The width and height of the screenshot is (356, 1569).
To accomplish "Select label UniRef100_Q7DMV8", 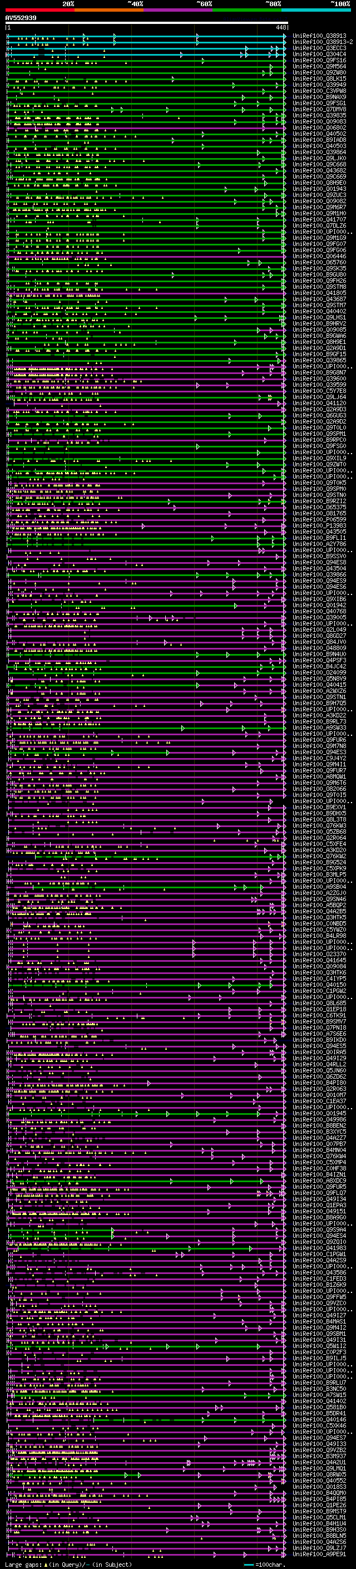I will [x=319, y=109].
